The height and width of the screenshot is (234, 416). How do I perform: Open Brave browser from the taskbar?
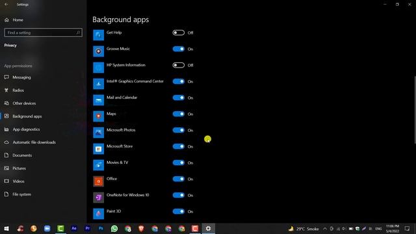click(x=141, y=228)
